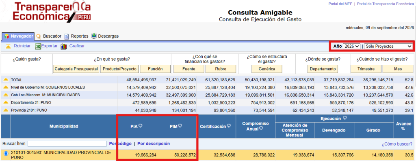The width and height of the screenshot is (416, 161).
Task: Click the Excel Exportar icon
Action: coord(38,46)
